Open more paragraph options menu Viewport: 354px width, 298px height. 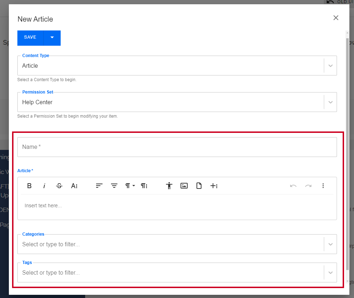tap(144, 186)
